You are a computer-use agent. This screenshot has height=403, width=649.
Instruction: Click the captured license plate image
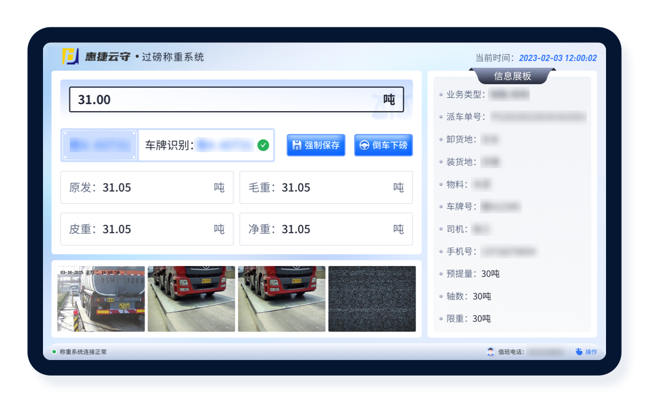click(x=100, y=145)
